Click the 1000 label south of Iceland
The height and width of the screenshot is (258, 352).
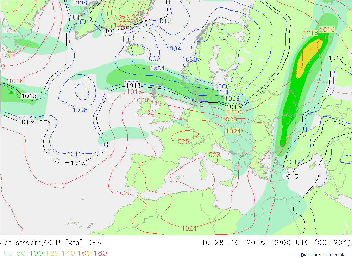pyautogui.click(x=153, y=59)
